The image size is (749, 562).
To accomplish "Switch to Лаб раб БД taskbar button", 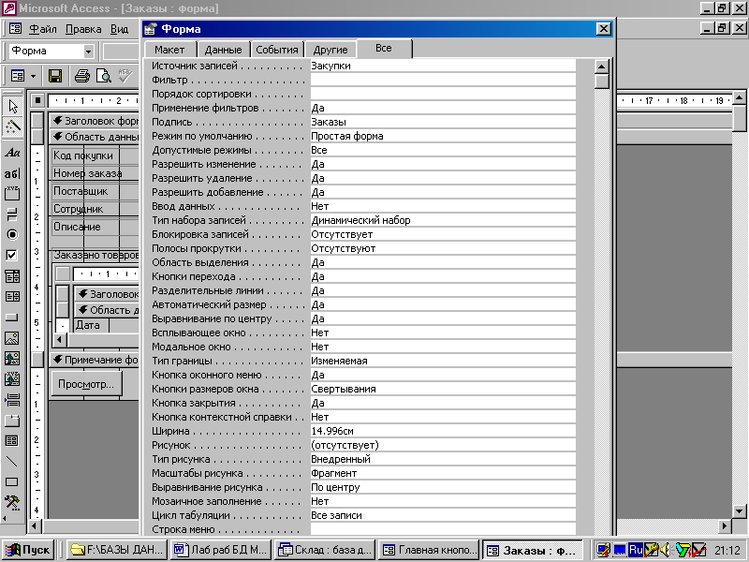I will 221,550.
